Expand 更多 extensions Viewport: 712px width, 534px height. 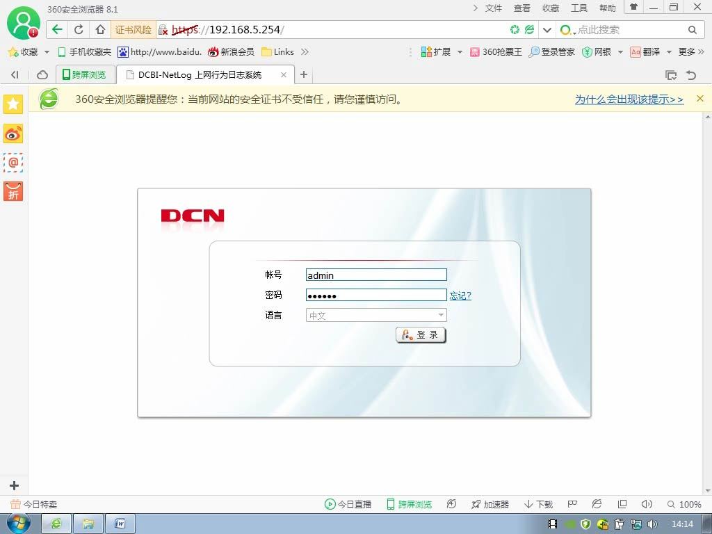(690, 51)
